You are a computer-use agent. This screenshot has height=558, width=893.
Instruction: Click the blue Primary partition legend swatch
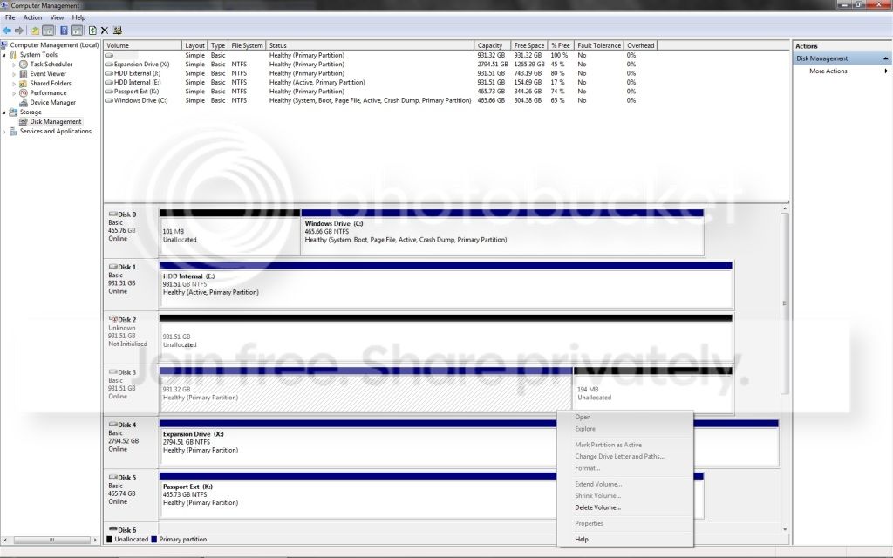pos(153,539)
